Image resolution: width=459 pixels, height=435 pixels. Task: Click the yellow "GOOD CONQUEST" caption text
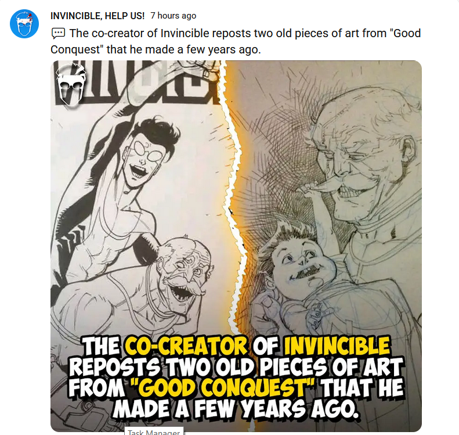[x=225, y=388]
